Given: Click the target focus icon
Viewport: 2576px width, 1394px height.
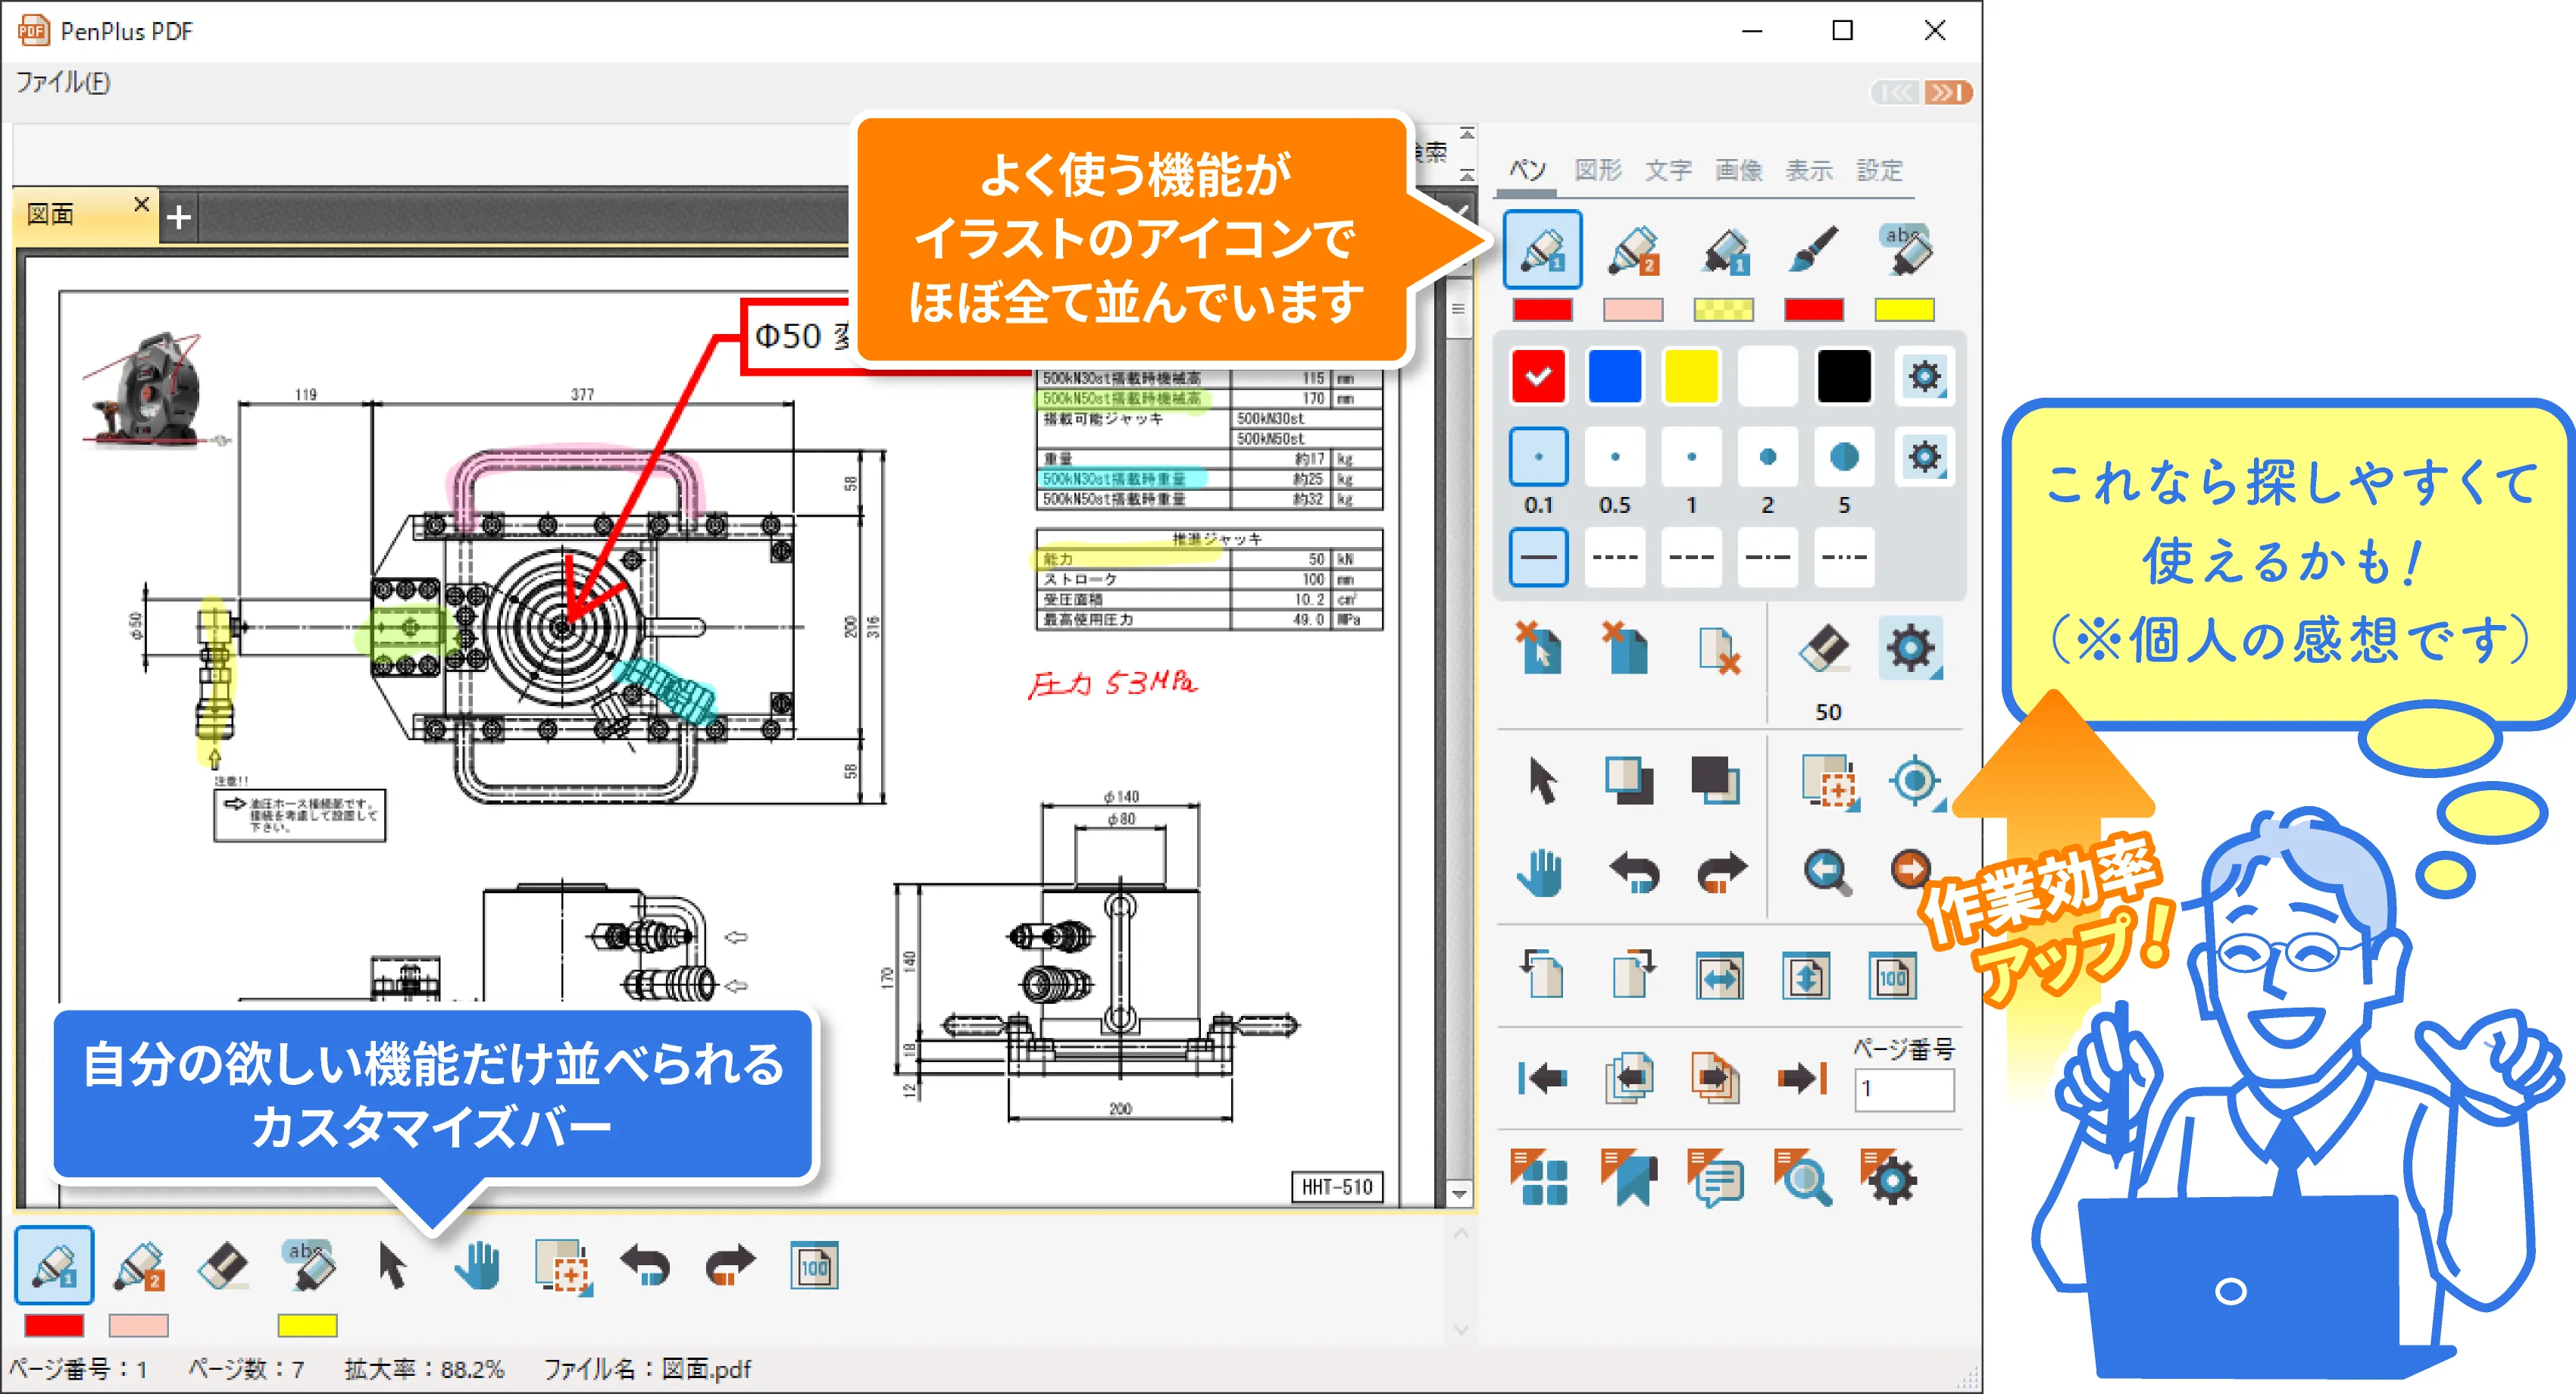Looking at the screenshot, I should tap(1916, 782).
